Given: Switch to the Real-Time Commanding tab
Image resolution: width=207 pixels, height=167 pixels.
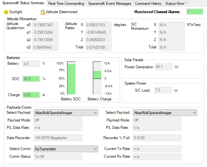Looking at the screenshot, I should [66, 4].
